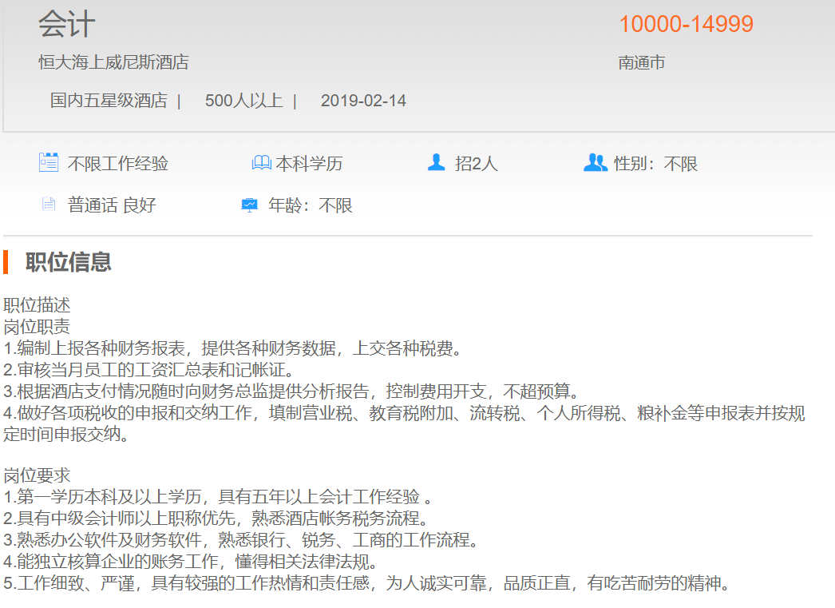
Task: Open the 恒大海上威尼斯酒店 company link
Action: point(113,62)
